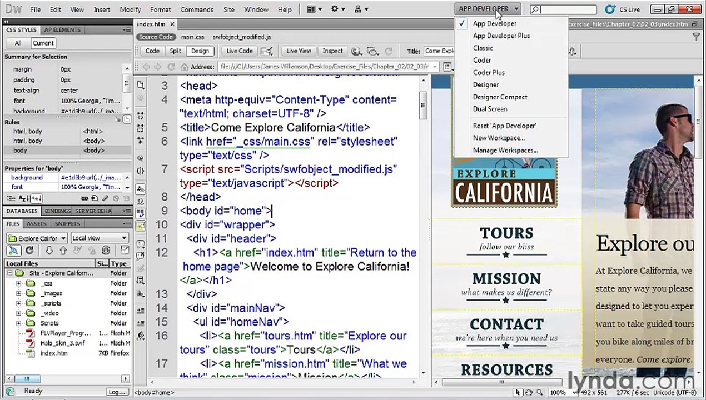Click the filter funnel icon
Screen dimensions: 706x400
696,37
